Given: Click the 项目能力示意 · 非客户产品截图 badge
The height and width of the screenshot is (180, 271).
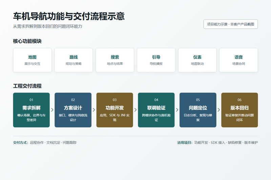Looking at the screenshot, I should pos(231,24).
